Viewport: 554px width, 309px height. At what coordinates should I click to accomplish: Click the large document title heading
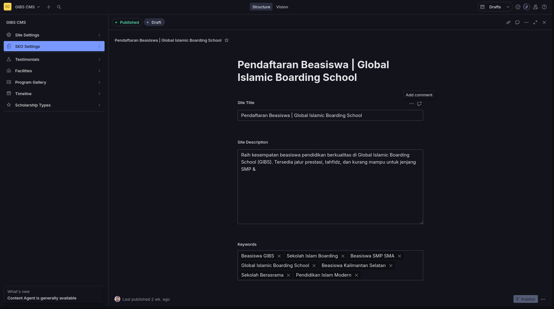coord(313,71)
